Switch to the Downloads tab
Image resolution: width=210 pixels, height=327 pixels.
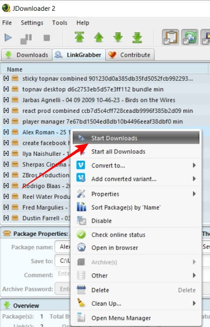pyautogui.click(x=27, y=55)
